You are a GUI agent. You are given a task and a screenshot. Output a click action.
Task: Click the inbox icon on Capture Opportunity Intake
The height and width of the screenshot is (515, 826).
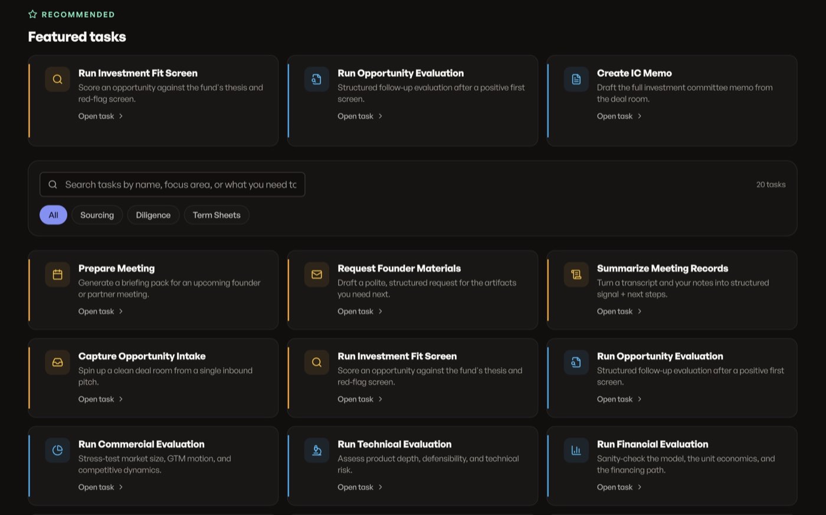[57, 363]
